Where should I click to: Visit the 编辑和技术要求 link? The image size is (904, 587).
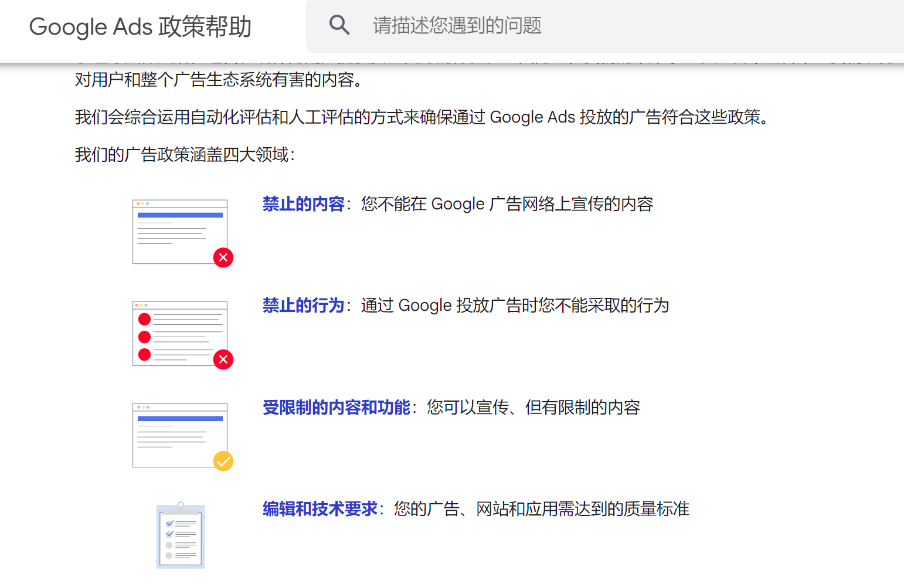coord(320,509)
